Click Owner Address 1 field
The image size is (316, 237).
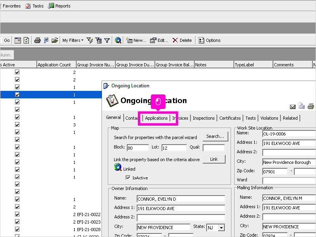(x=181, y=209)
